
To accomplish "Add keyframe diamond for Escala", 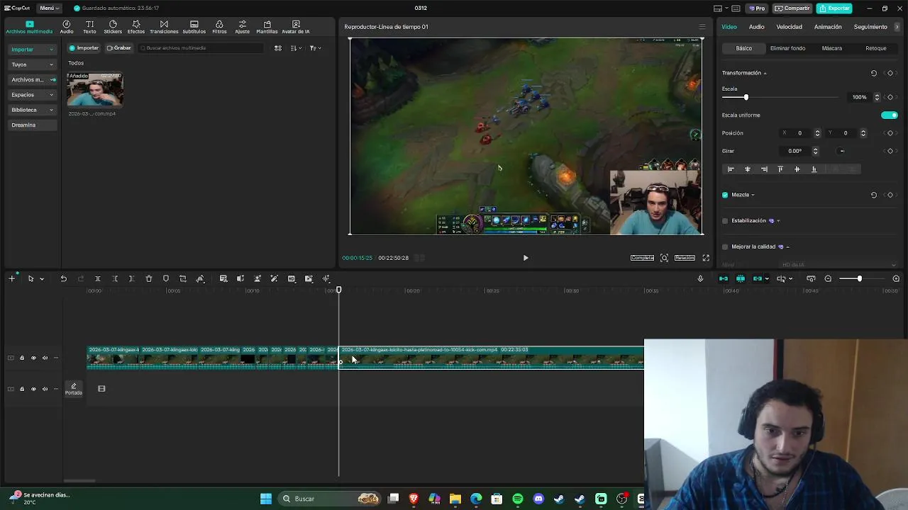I will pos(890,97).
